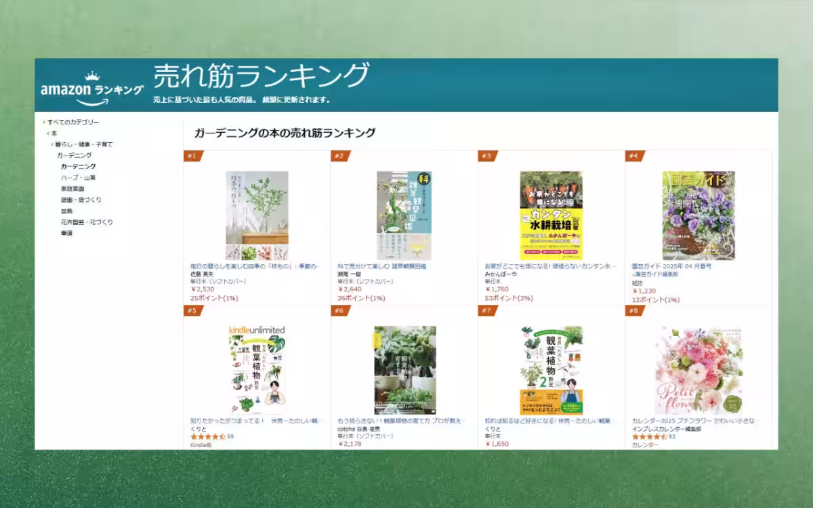Navigate up to the 本 category
Screen dimensions: 813x508
coord(54,133)
